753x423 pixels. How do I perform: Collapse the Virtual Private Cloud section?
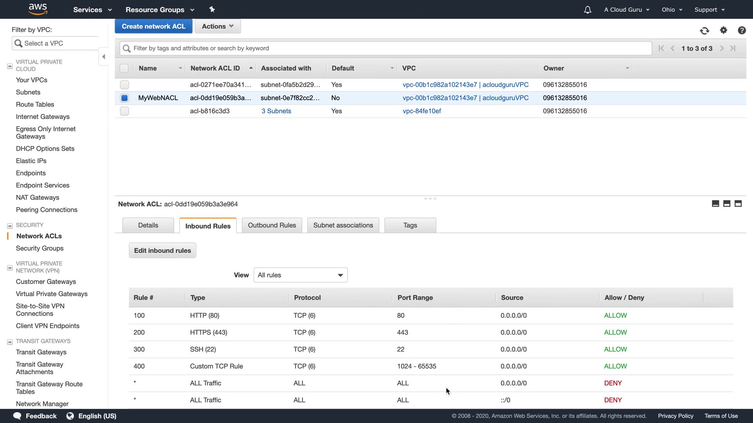tap(10, 66)
